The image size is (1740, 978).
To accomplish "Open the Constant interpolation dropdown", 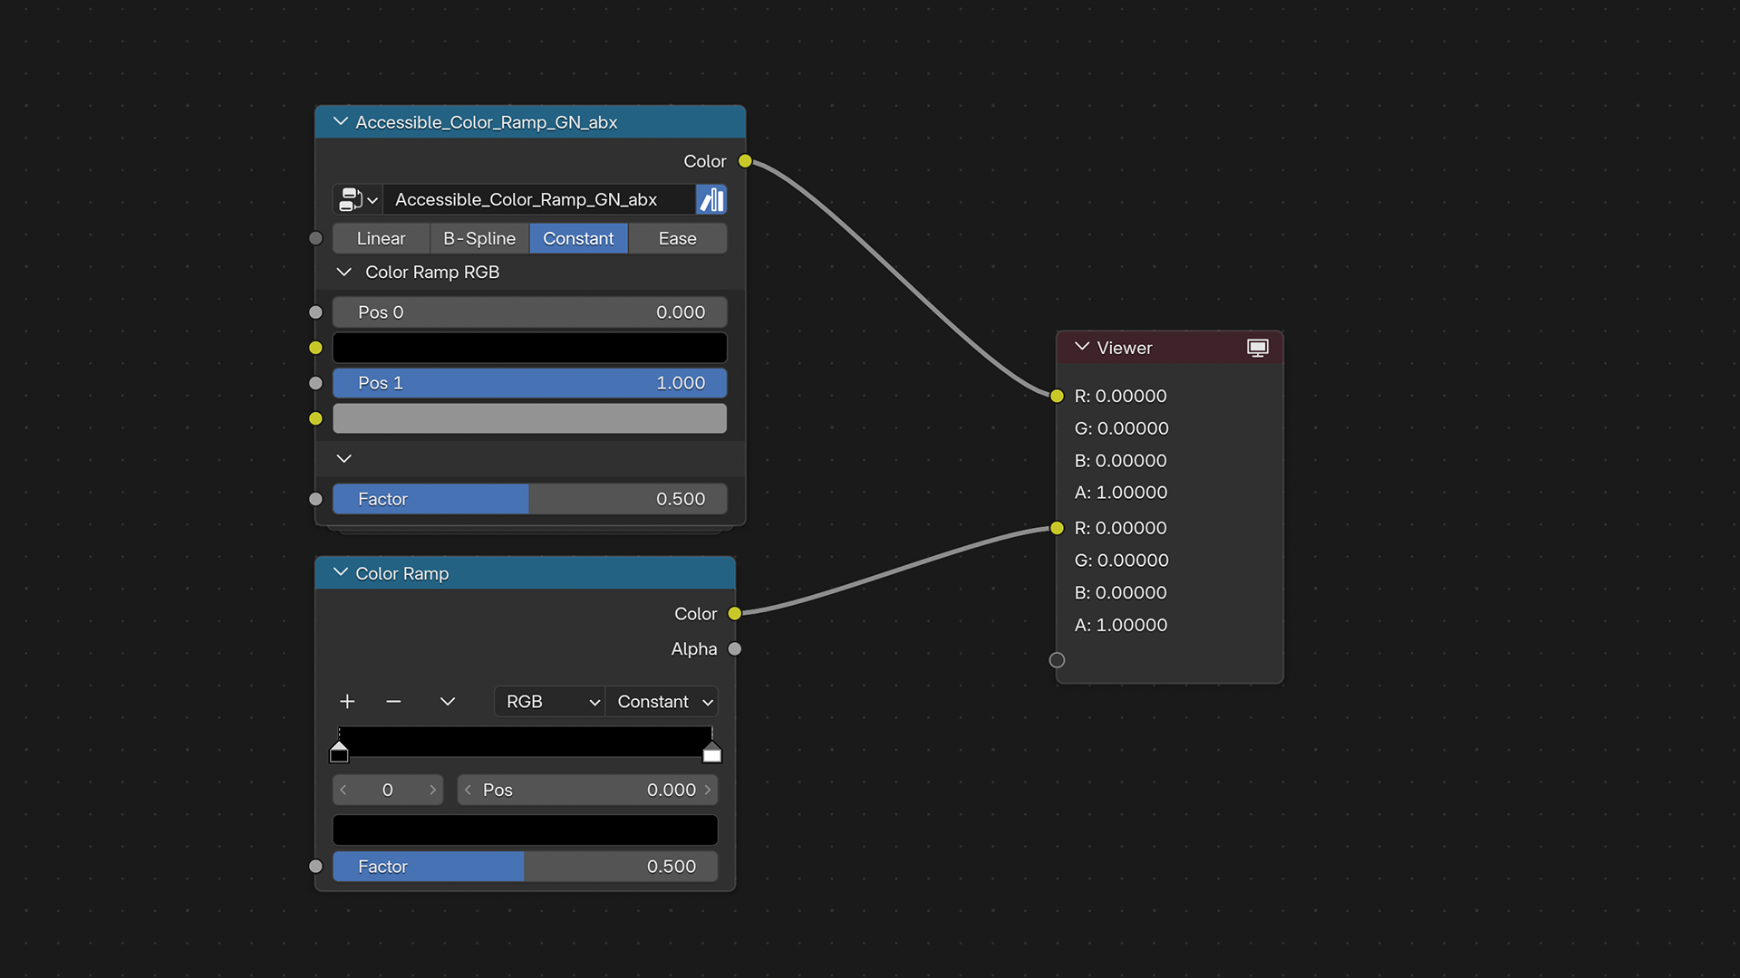I will [662, 702].
